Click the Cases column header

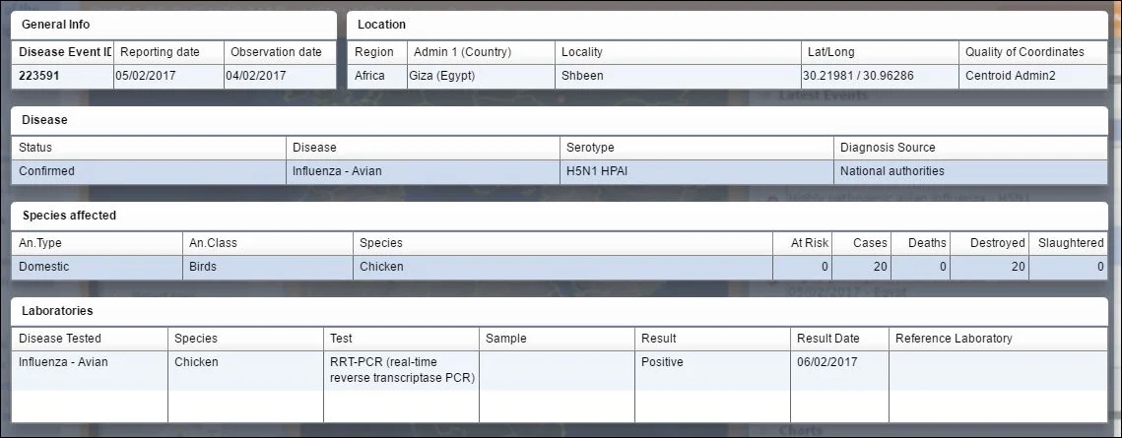pos(862,243)
